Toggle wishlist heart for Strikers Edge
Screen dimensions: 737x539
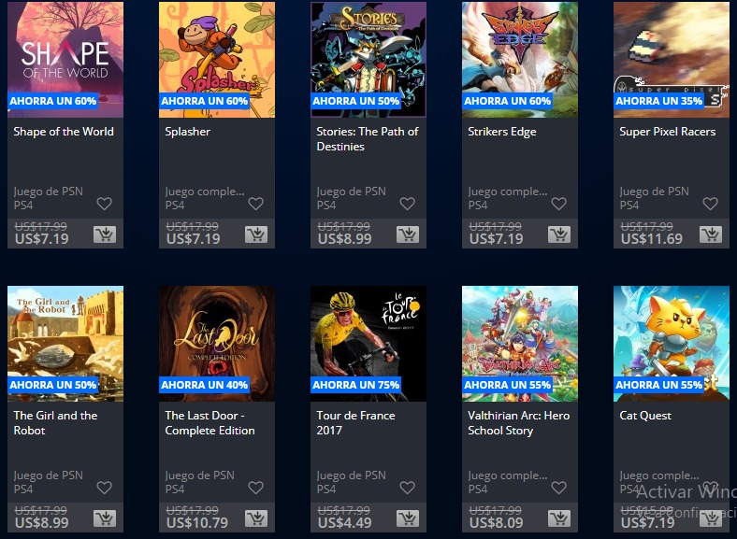(x=559, y=204)
